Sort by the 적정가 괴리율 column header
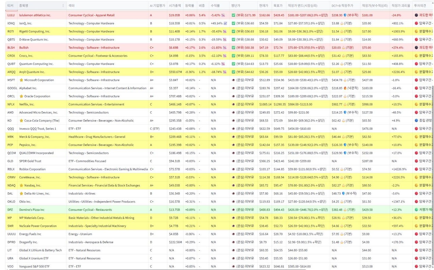434x270 pixels. pyautogui.click(x=400, y=6)
